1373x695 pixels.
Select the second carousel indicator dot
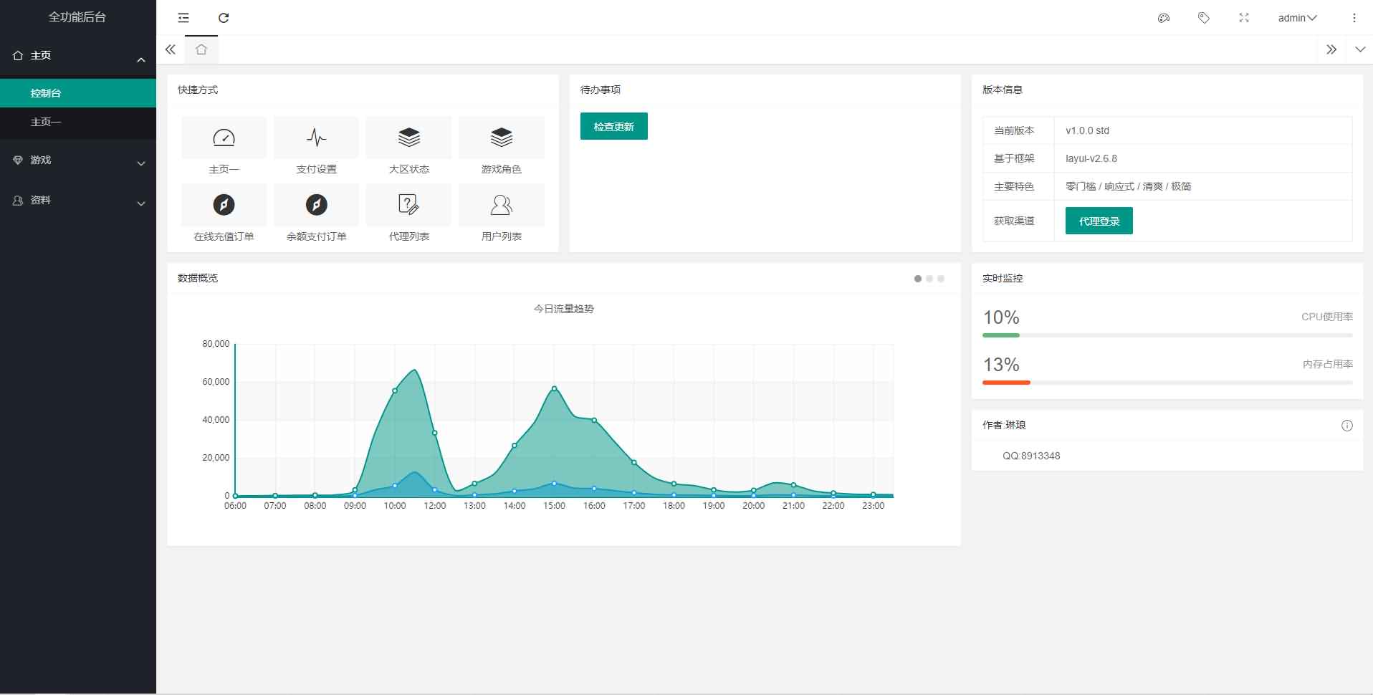tap(929, 279)
